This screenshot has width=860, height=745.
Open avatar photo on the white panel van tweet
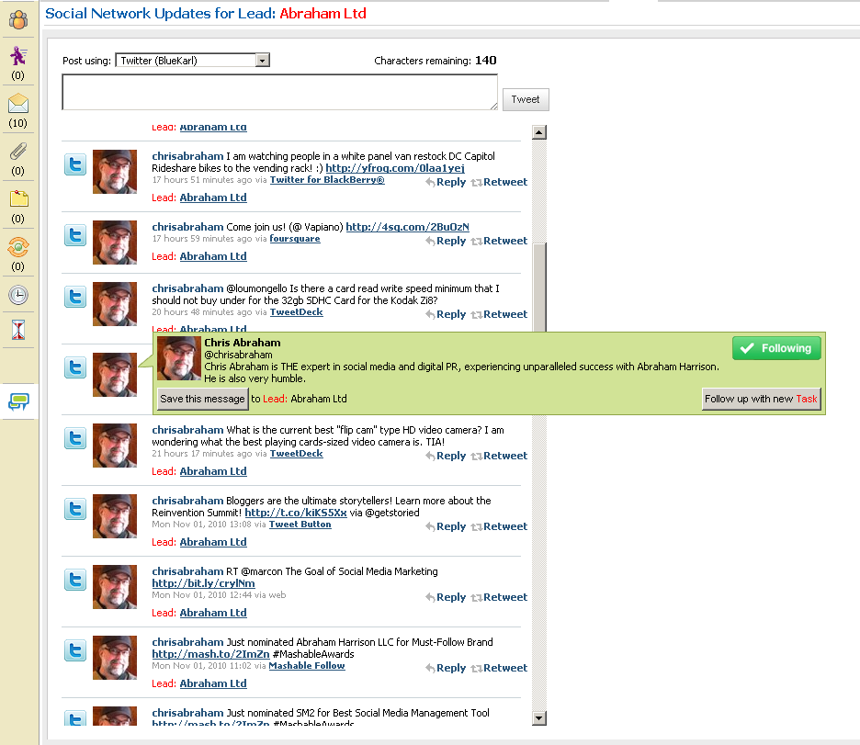click(115, 172)
